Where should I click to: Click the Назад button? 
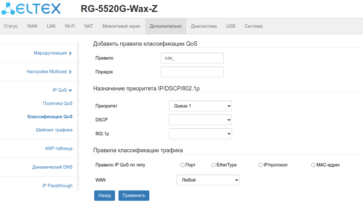point(104,195)
